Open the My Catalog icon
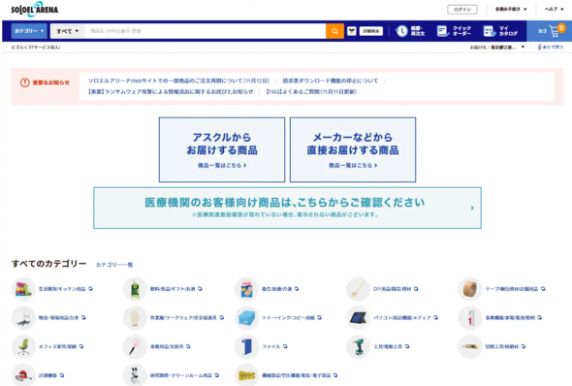Screen dimensions: 572x386 489,31
